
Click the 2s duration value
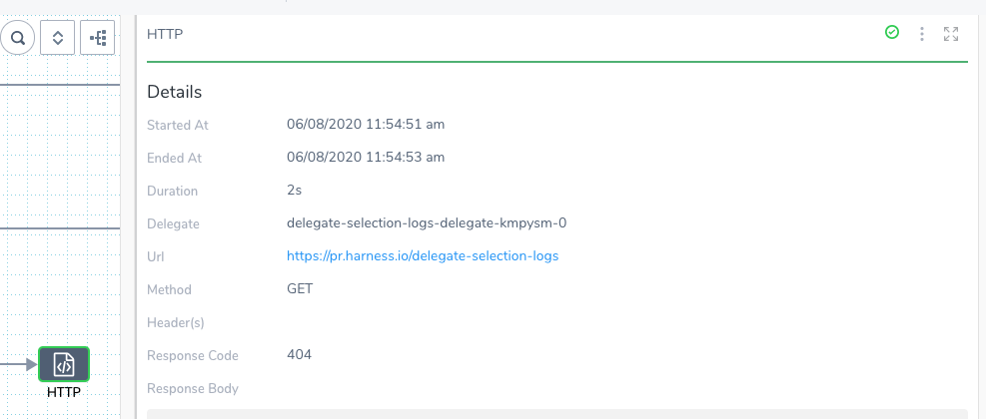coord(295,191)
